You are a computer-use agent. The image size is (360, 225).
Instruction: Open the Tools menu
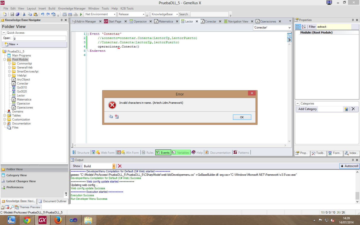click(105, 8)
